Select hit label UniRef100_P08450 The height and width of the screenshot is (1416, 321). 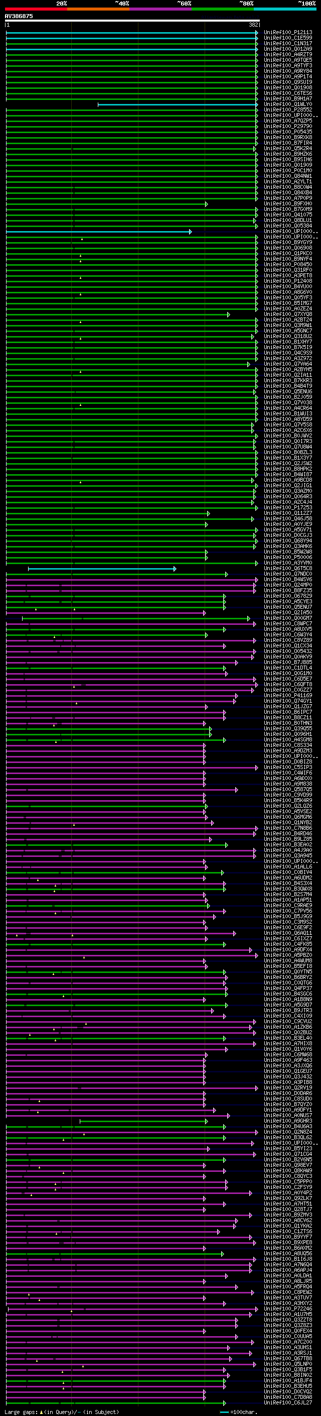coord(288,264)
